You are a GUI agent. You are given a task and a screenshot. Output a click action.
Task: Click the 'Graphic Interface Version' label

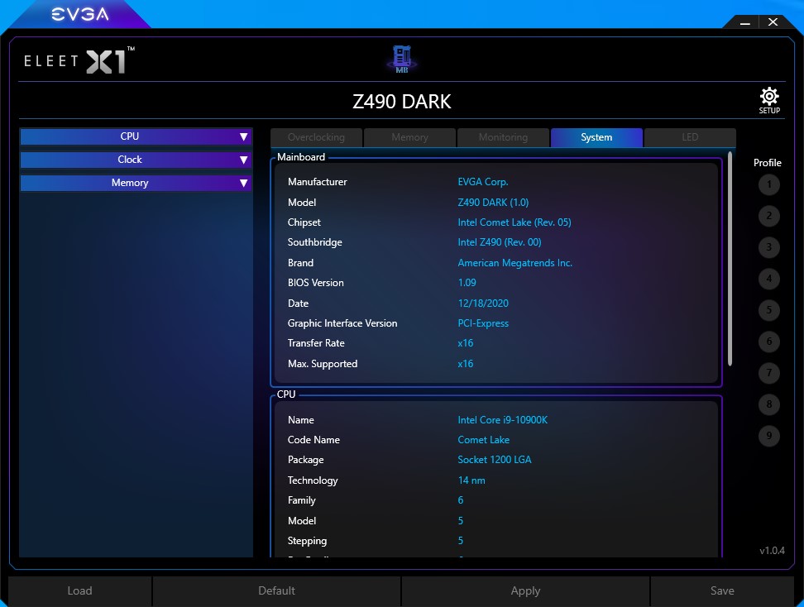pos(342,323)
